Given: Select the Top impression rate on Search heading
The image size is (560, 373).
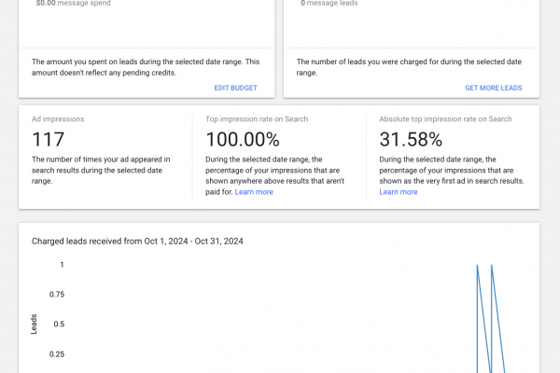Looking at the screenshot, I should (256, 119).
